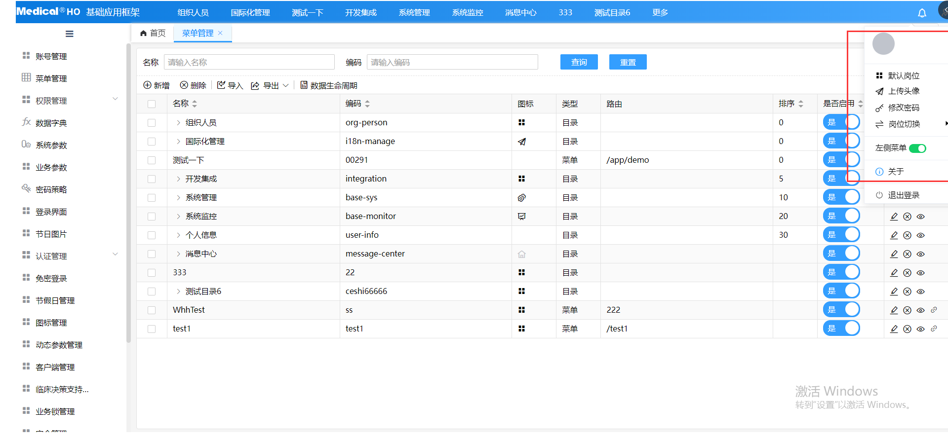The image size is (948, 438).
Task: Click the link icon in test1 row
Action: [934, 328]
